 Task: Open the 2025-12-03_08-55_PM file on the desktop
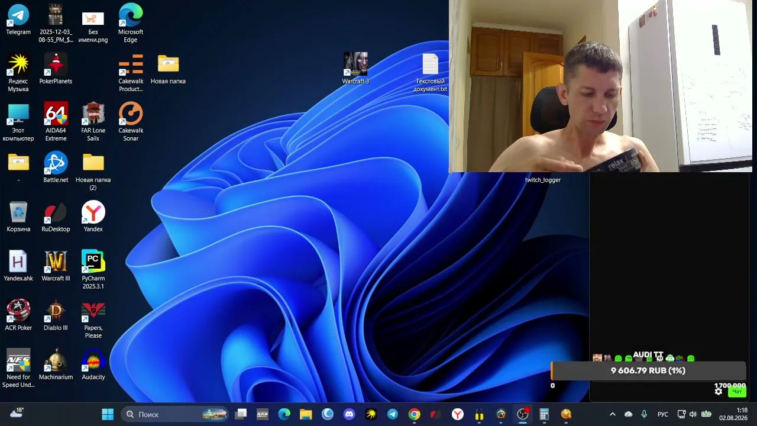(56, 24)
